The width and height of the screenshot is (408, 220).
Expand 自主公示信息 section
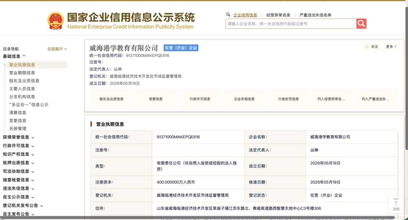[x=18, y=197]
